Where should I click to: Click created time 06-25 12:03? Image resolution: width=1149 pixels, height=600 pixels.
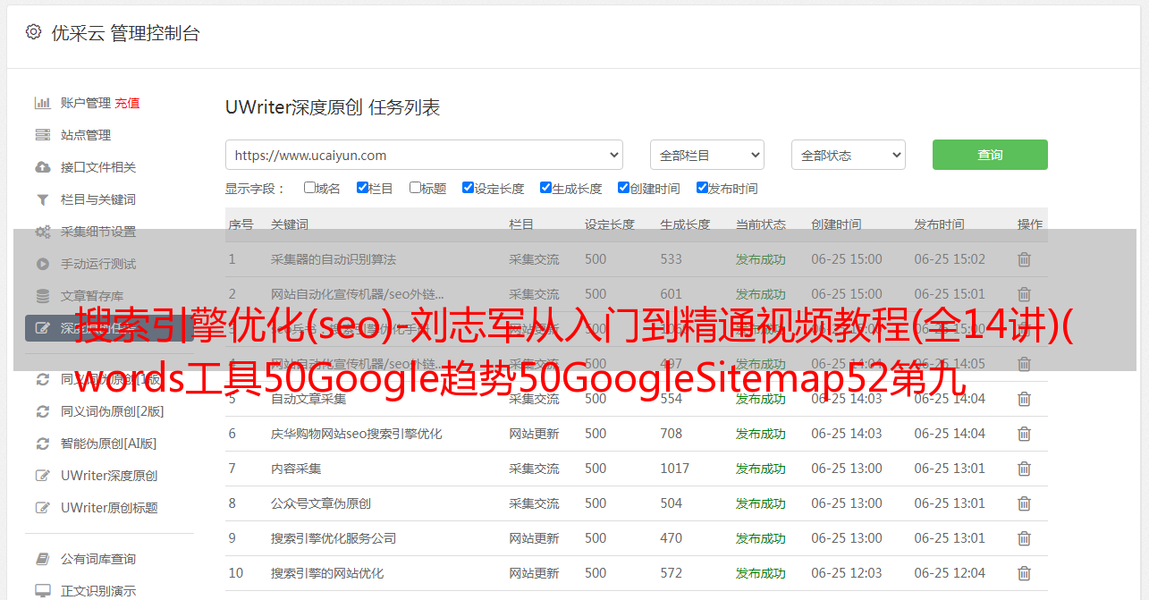847,573
